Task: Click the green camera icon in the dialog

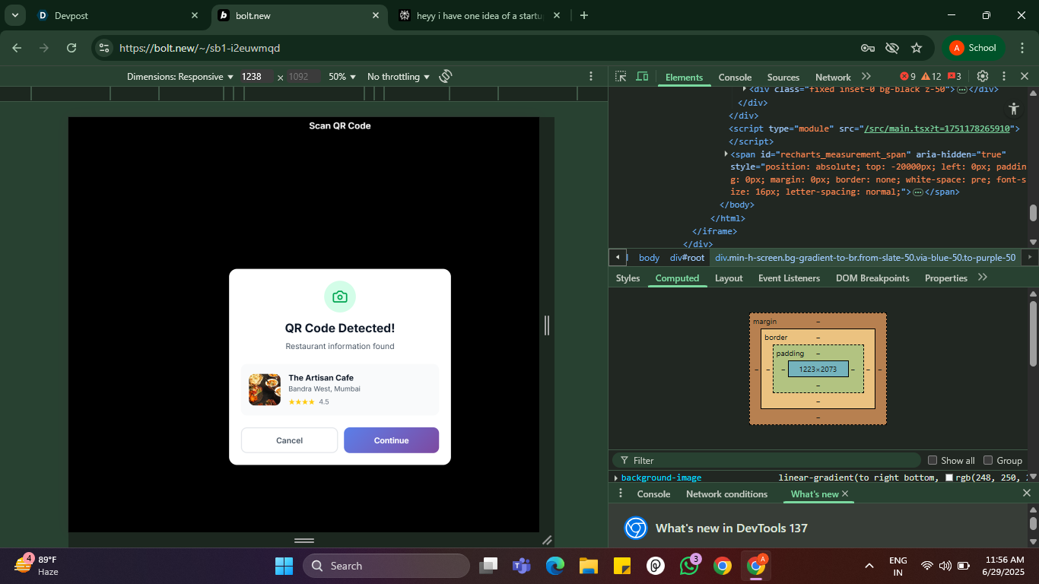Action: (340, 297)
